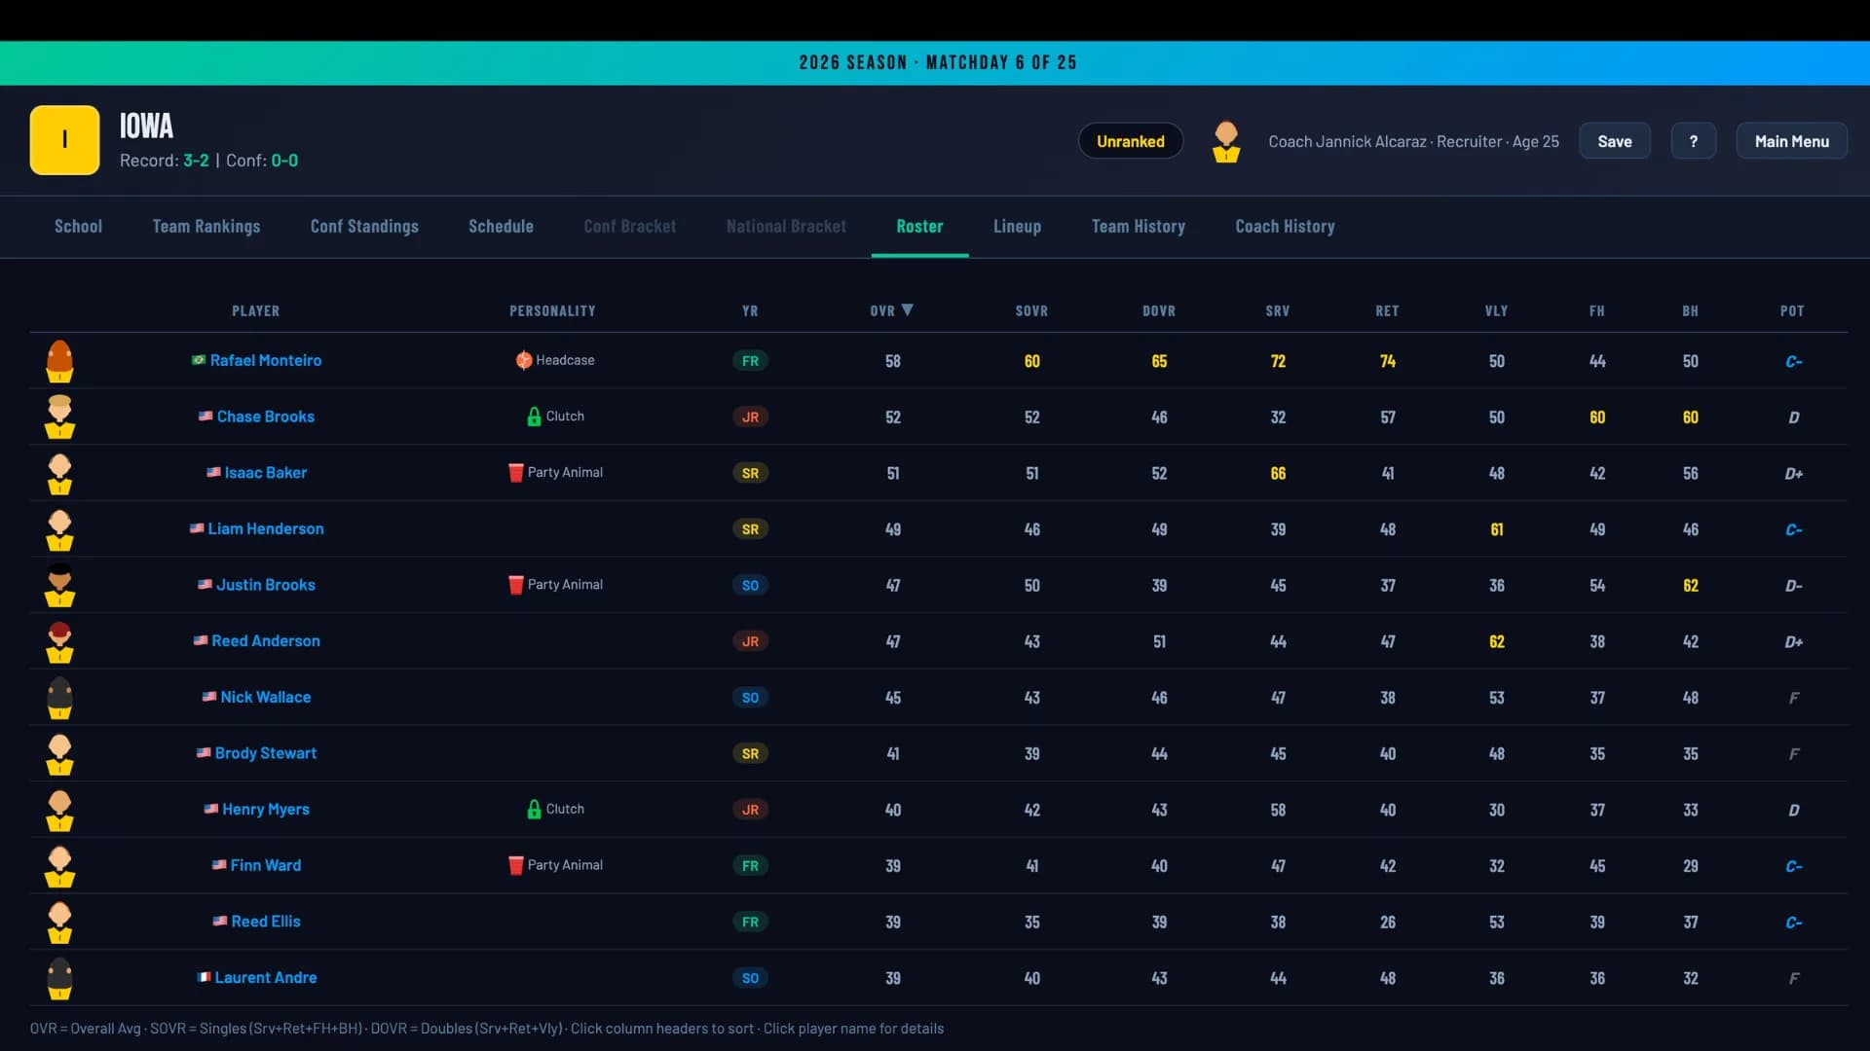Switch to the Lineup tab
The height and width of the screenshot is (1051, 1870).
[x=1017, y=227]
